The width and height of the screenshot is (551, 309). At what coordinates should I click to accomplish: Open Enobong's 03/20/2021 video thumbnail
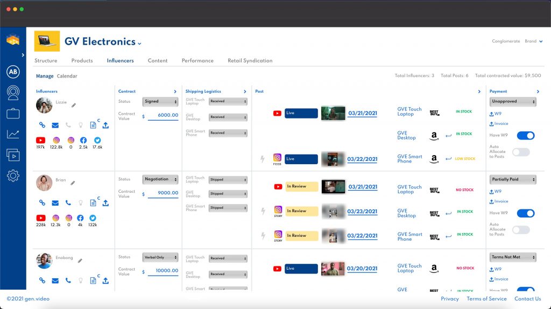pos(333,269)
